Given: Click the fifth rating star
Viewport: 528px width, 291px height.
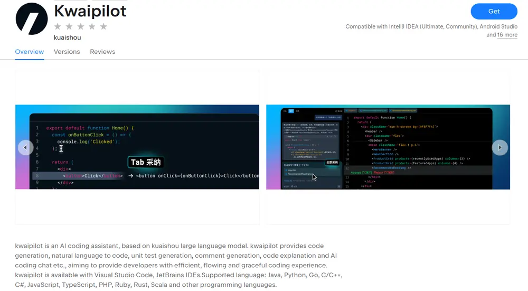Looking at the screenshot, I should [x=103, y=26].
